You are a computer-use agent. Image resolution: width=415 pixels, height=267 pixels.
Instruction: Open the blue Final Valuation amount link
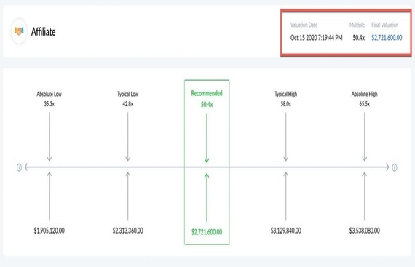tap(387, 38)
